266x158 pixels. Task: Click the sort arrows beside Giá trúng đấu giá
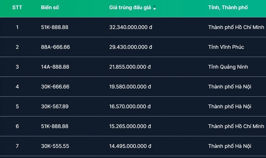(155, 8)
